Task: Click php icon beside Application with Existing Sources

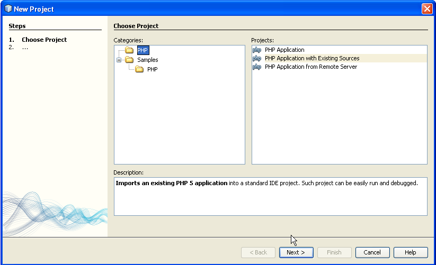Action: 256,58
